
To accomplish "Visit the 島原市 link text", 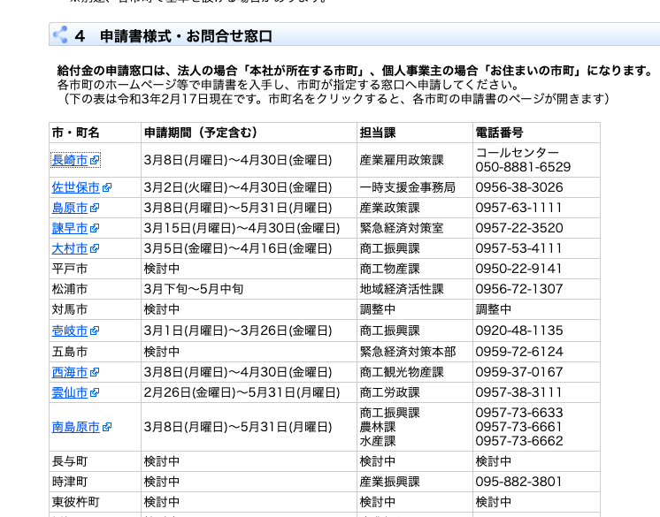I will click(70, 208).
